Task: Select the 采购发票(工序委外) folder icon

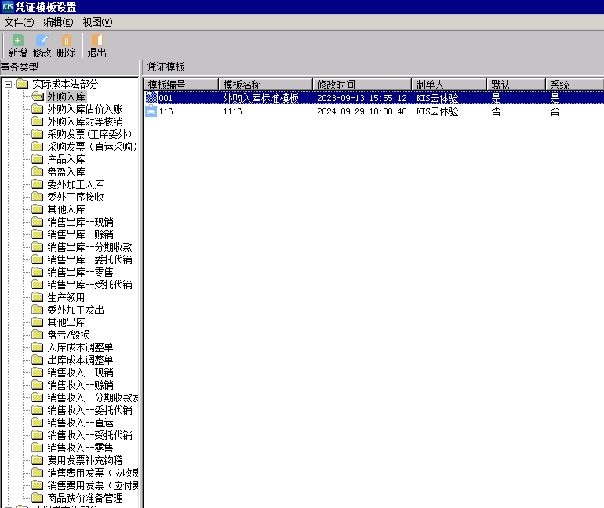Action: 38,134
